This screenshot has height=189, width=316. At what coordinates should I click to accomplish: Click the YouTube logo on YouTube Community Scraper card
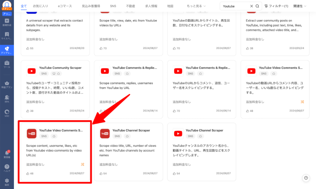click(32, 71)
